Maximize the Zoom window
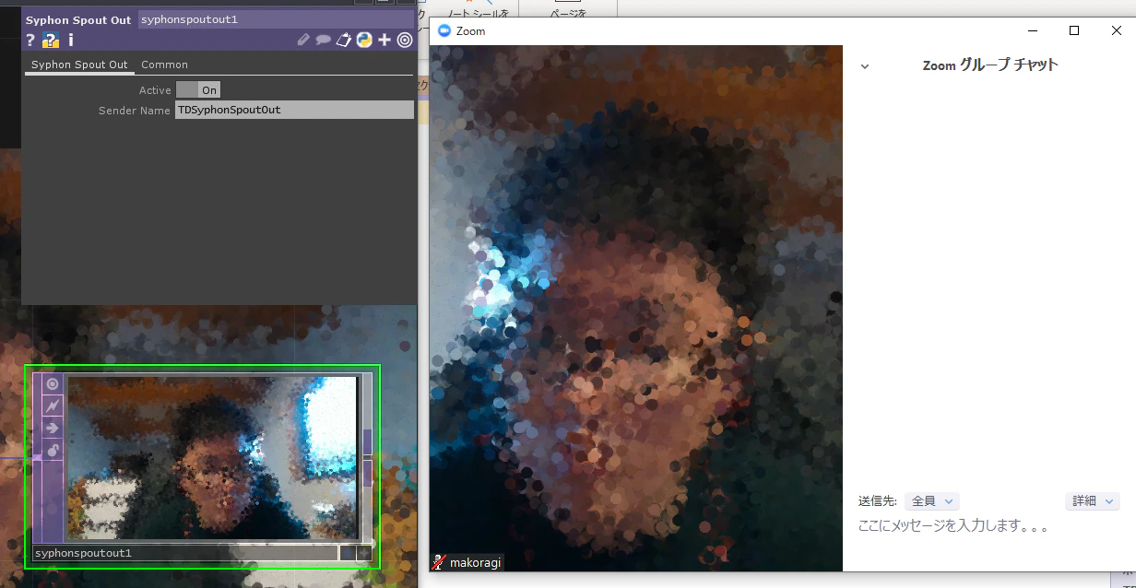The height and width of the screenshot is (588, 1136). coord(1074,30)
